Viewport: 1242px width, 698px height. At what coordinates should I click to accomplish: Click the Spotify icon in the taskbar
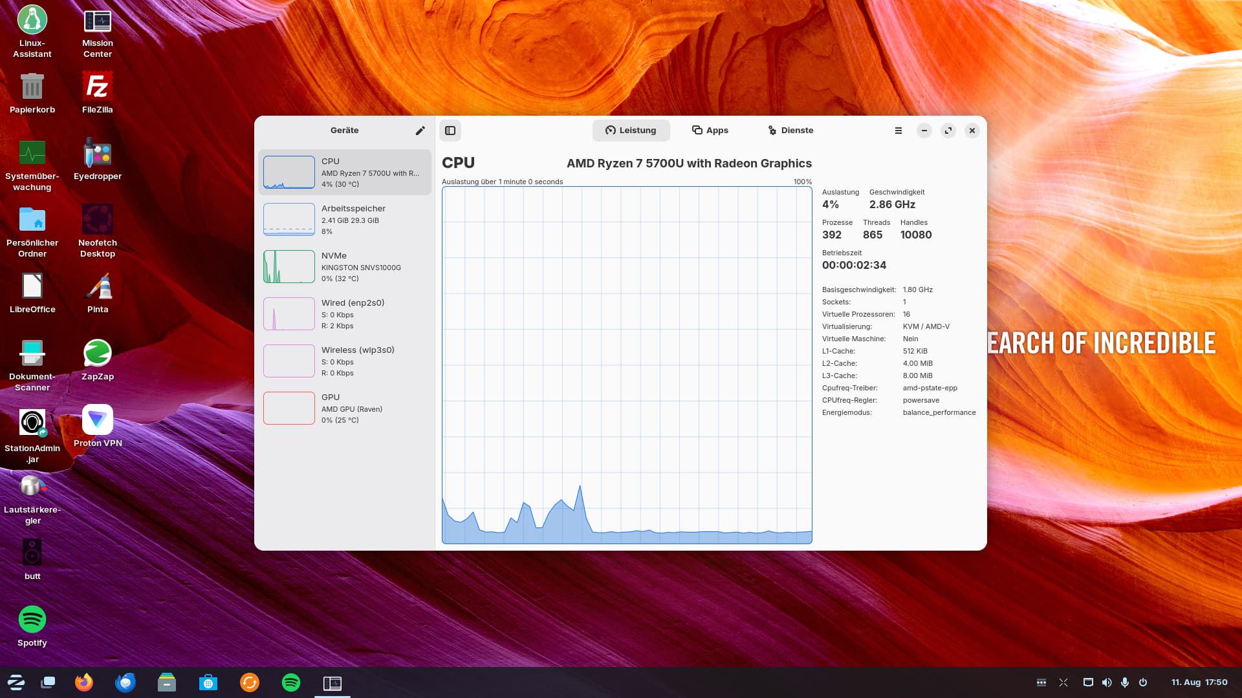point(291,682)
